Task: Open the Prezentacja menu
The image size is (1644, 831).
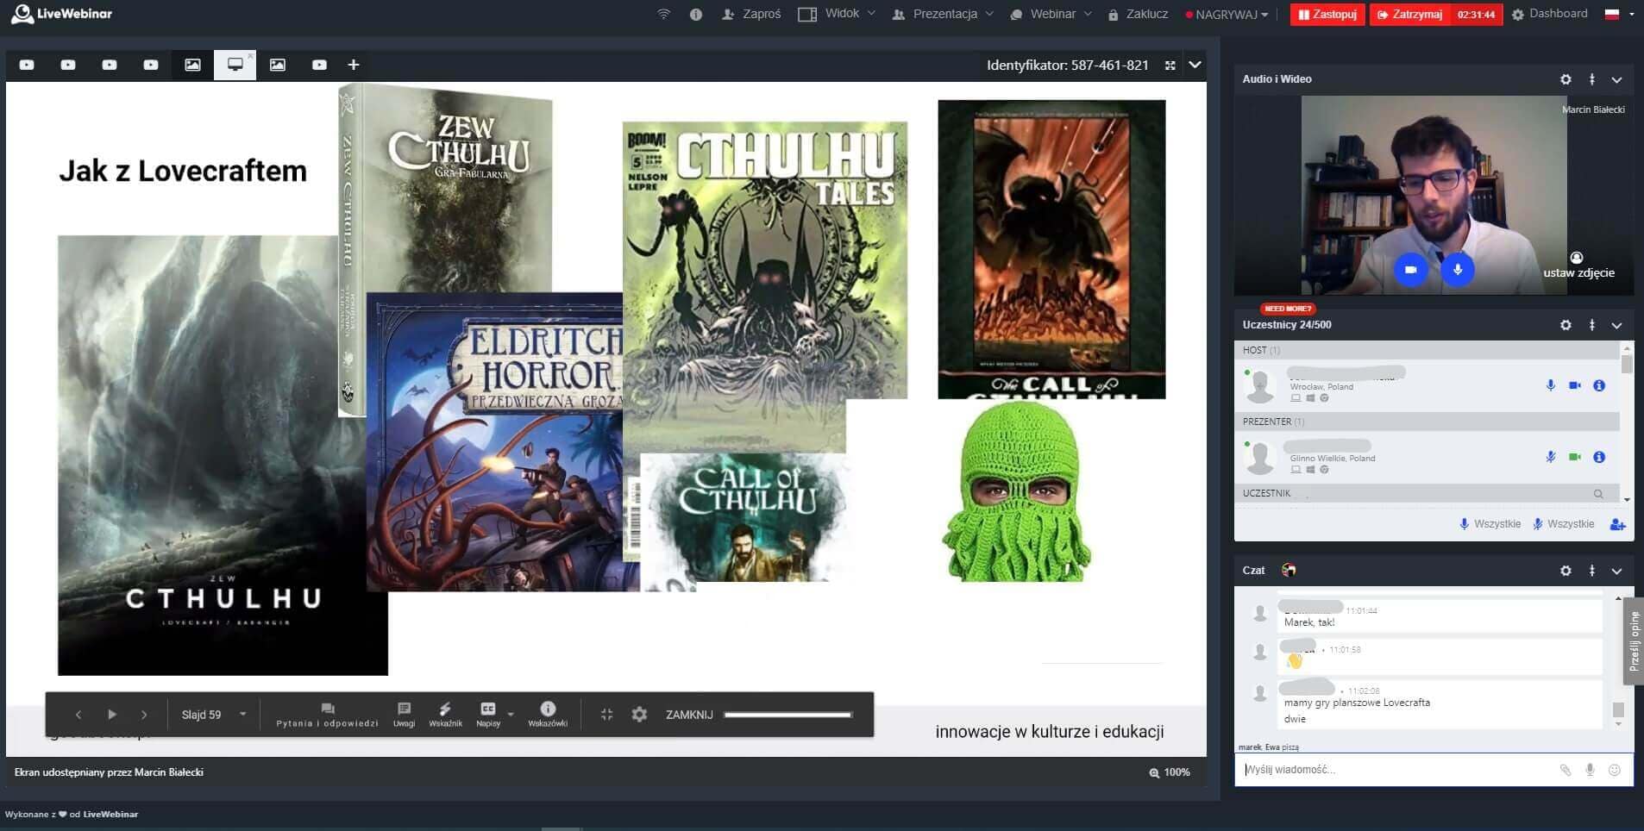Action: 943,14
